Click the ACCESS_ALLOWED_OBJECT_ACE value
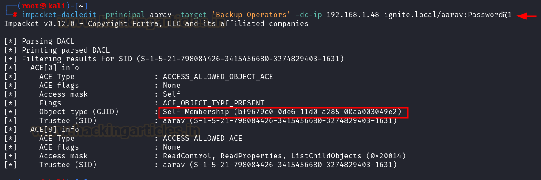 click(218, 77)
